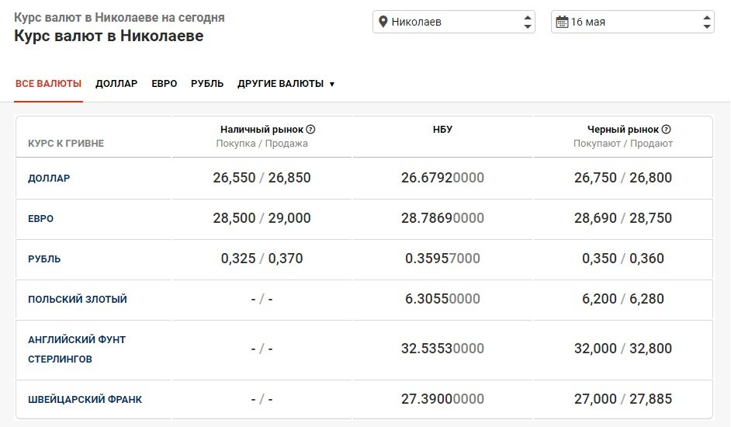
Task: Open the Швейцарский франк link
Action: [85, 400]
